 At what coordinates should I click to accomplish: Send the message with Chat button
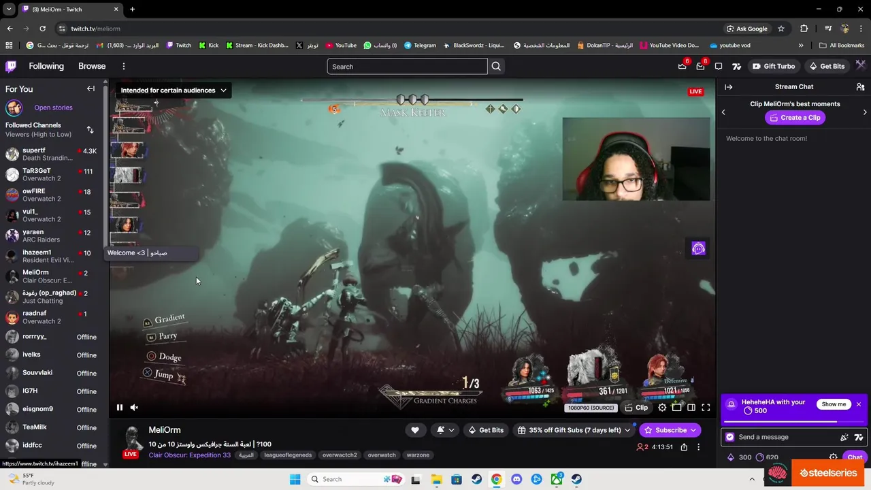855,457
